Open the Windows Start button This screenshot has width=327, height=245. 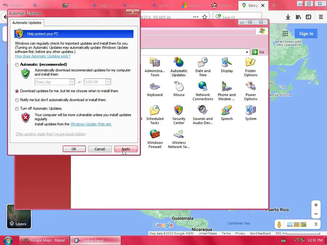pyautogui.click(x=8, y=241)
